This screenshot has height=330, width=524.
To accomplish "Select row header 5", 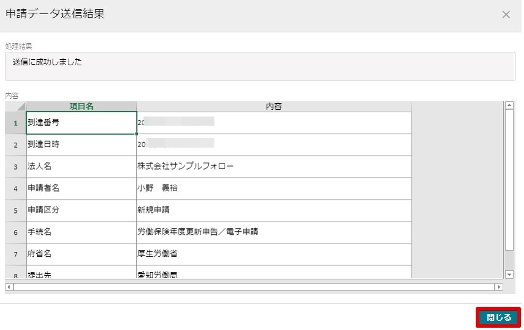I will (16, 210).
